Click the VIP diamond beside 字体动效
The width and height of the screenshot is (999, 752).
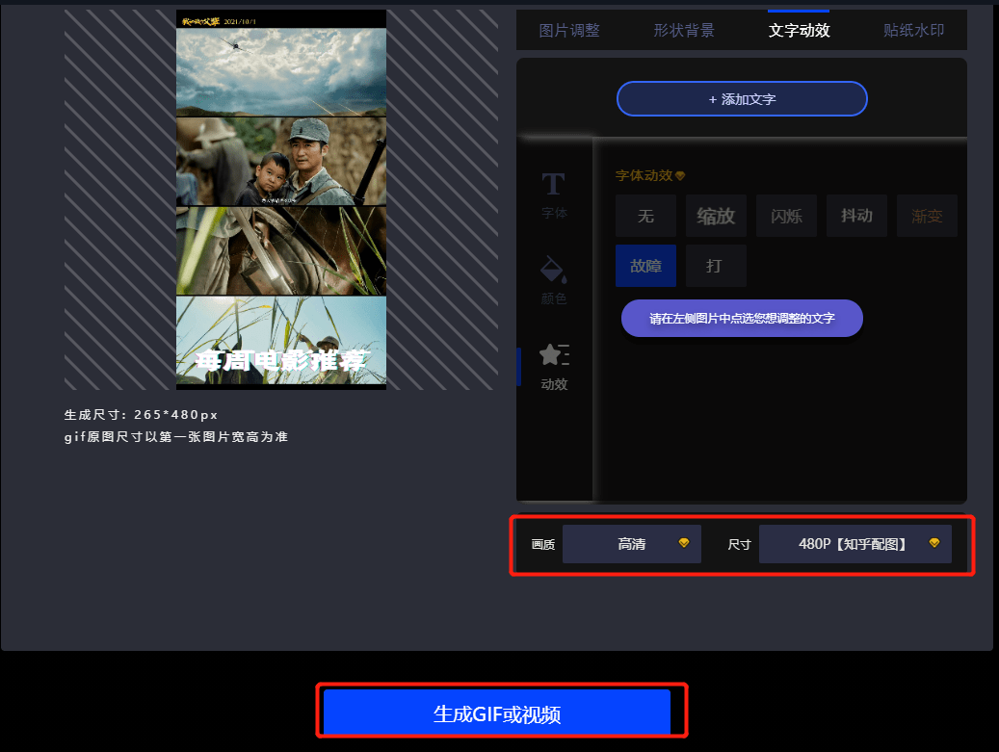[680, 176]
